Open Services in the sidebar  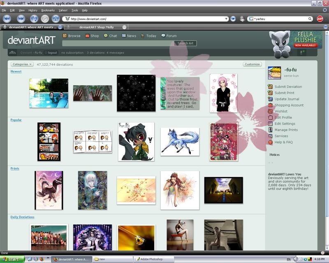click(278, 136)
